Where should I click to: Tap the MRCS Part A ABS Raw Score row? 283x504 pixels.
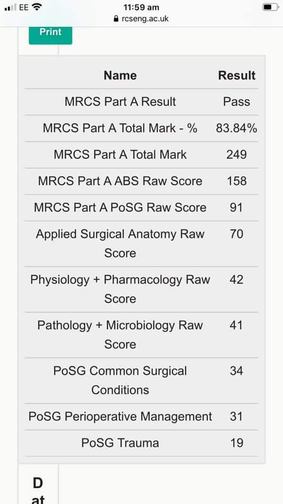(x=141, y=181)
